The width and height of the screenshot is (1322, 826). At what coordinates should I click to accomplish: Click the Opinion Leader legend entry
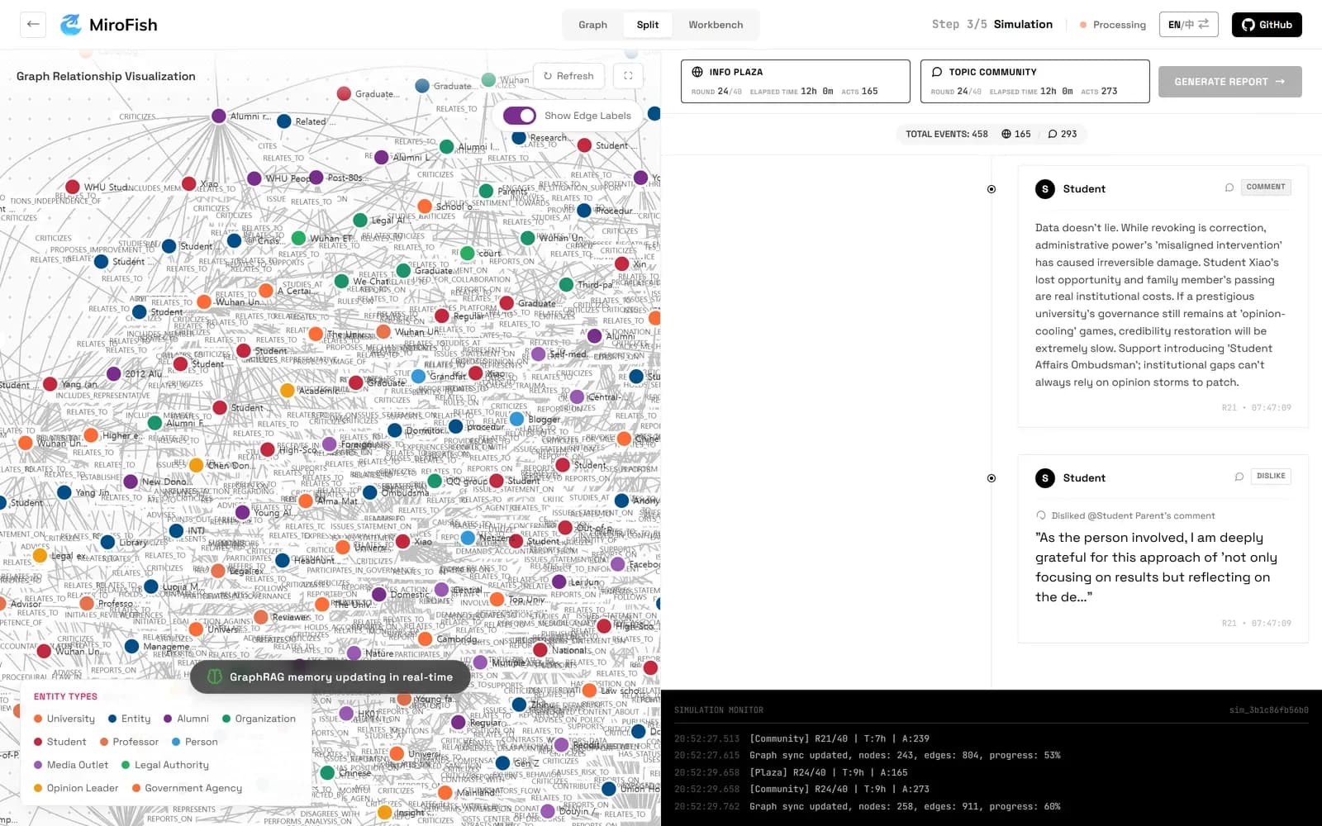(76, 788)
